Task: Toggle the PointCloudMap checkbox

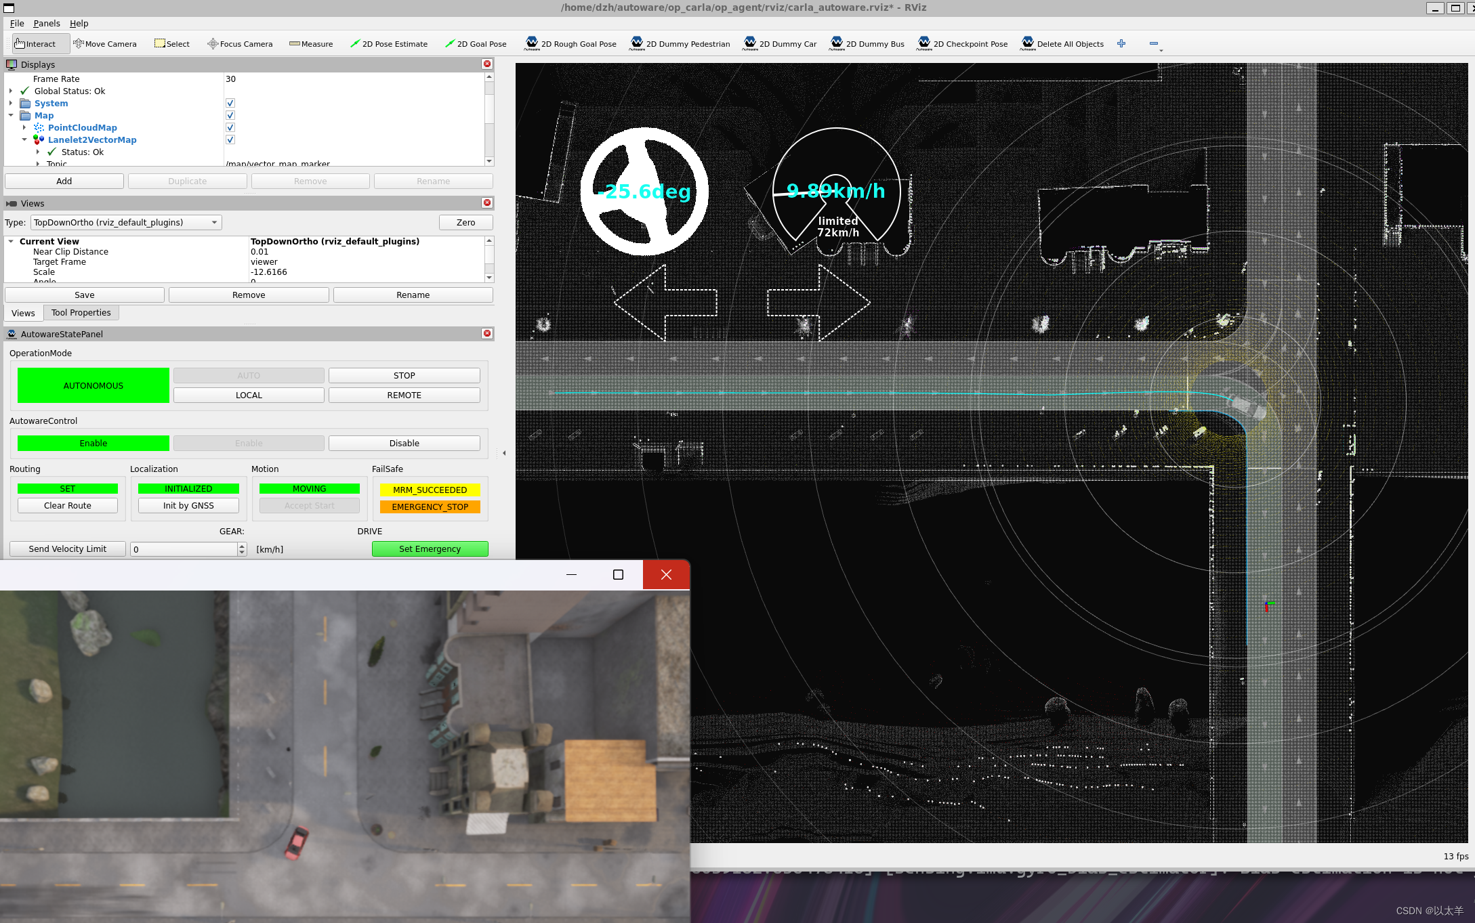Action: pyautogui.click(x=230, y=127)
